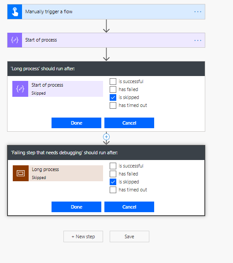Click the manual trigger hand icon
The width and height of the screenshot is (233, 263).
pos(15,12)
